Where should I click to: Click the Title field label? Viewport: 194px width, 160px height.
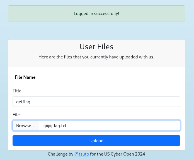click(17, 91)
